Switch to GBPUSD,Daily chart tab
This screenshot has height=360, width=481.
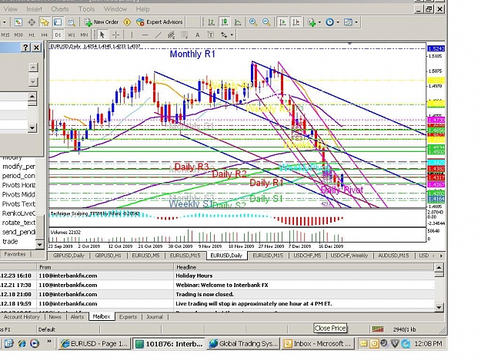point(68,256)
